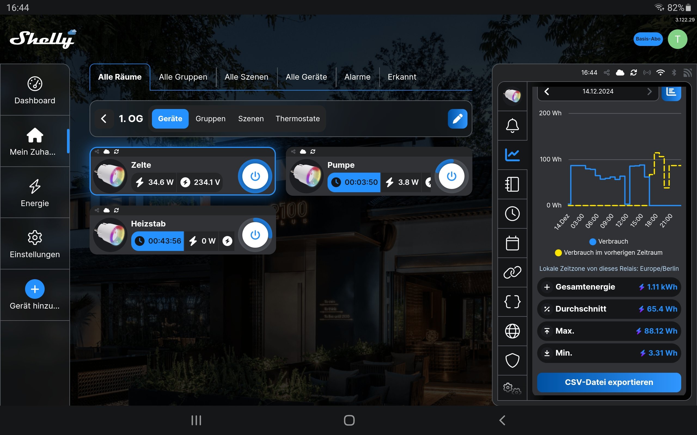Switch chart to bar view icon

click(x=671, y=93)
